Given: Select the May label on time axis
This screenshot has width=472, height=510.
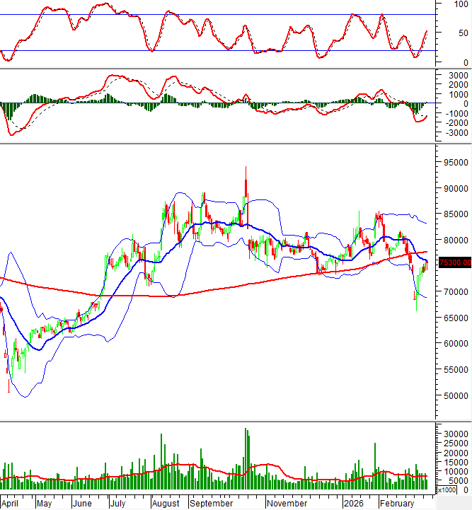Looking at the screenshot, I should tap(44, 504).
